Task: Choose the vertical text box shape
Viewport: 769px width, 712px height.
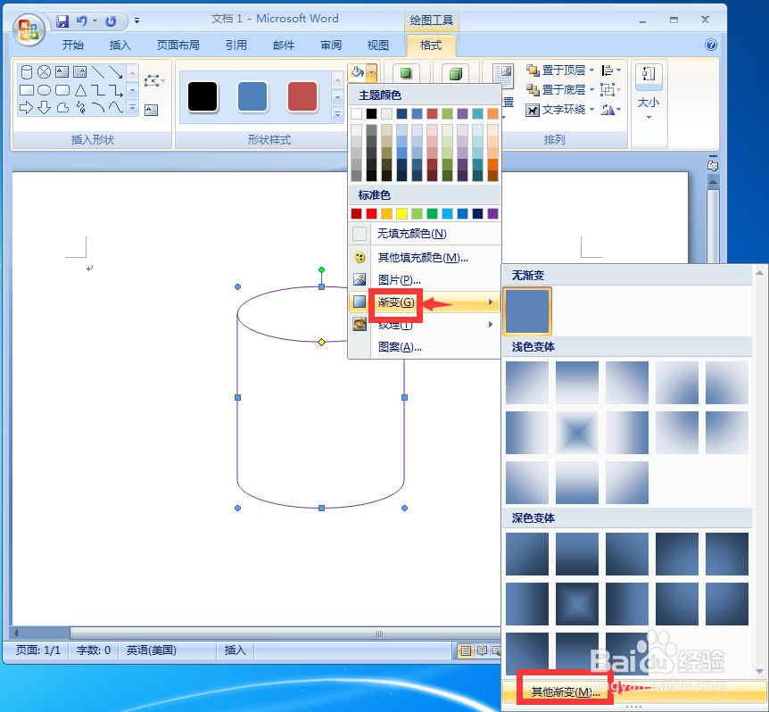Action: pyautogui.click(x=79, y=72)
